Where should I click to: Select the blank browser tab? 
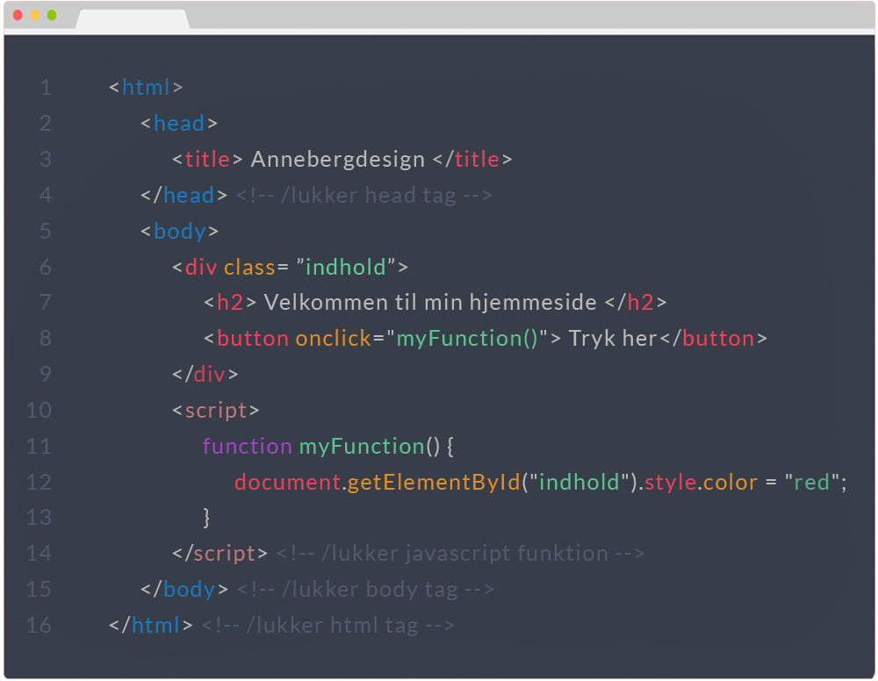point(133,19)
